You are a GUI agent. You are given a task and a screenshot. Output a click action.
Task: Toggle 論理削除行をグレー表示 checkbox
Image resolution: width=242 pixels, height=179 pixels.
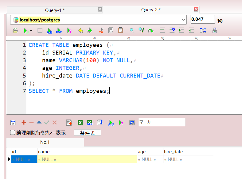[x=13, y=133]
